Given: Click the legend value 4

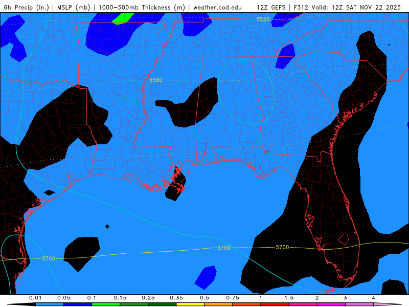Looking at the screenshot, I should (x=374, y=298).
